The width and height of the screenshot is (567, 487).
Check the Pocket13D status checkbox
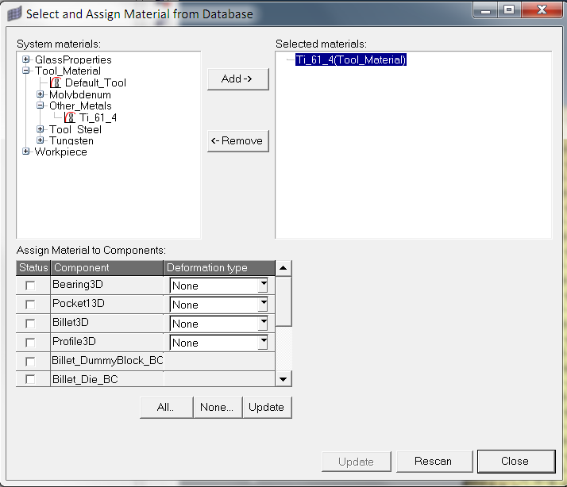click(x=30, y=305)
